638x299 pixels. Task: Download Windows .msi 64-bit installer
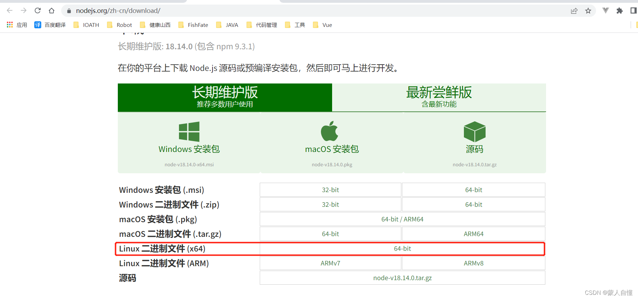(474, 190)
